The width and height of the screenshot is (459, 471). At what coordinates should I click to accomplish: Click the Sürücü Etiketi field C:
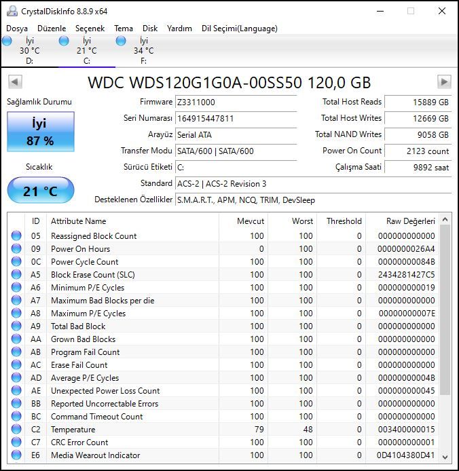tap(236, 167)
